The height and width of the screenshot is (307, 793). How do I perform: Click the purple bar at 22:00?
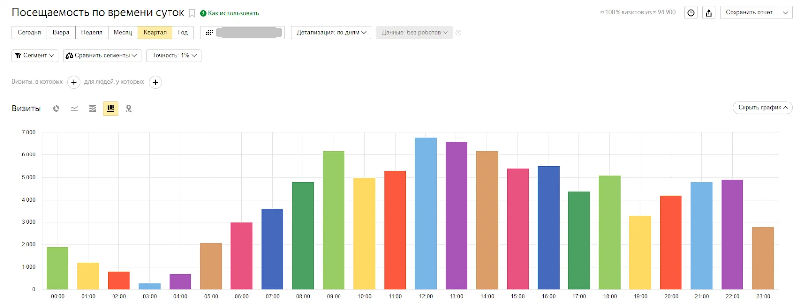[733, 234]
